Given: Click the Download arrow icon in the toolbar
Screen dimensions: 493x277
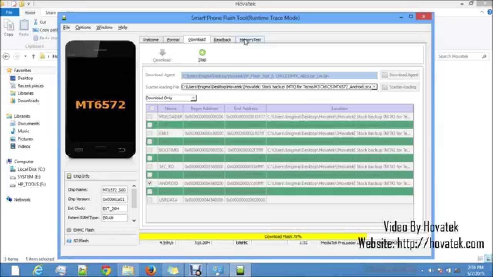Looking at the screenshot, I should coord(162,53).
